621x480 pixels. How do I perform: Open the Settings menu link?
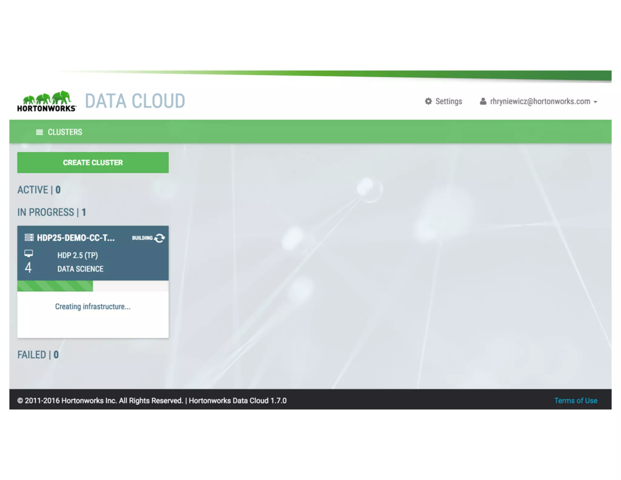point(448,101)
